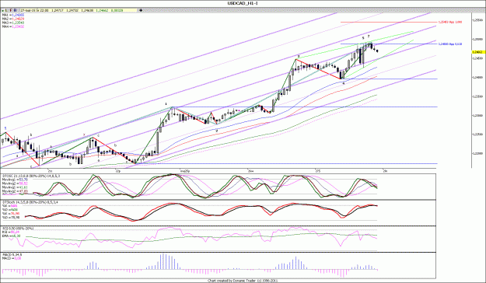Click the red App 1.000 projection label
486x283 pixels.
(450, 22)
